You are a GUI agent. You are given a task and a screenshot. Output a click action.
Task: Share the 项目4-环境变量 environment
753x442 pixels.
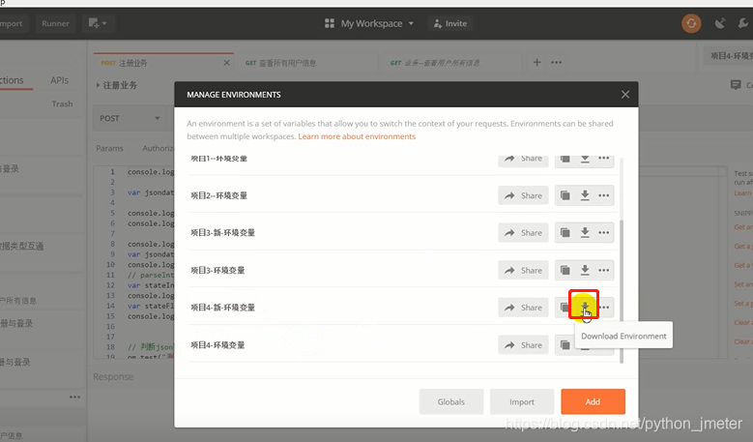pos(523,345)
